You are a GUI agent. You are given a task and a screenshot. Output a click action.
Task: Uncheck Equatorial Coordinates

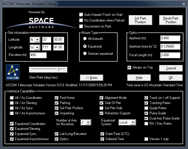tap(11, 124)
